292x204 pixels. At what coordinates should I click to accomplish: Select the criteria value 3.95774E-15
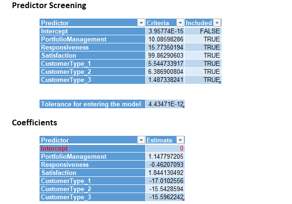point(165,31)
